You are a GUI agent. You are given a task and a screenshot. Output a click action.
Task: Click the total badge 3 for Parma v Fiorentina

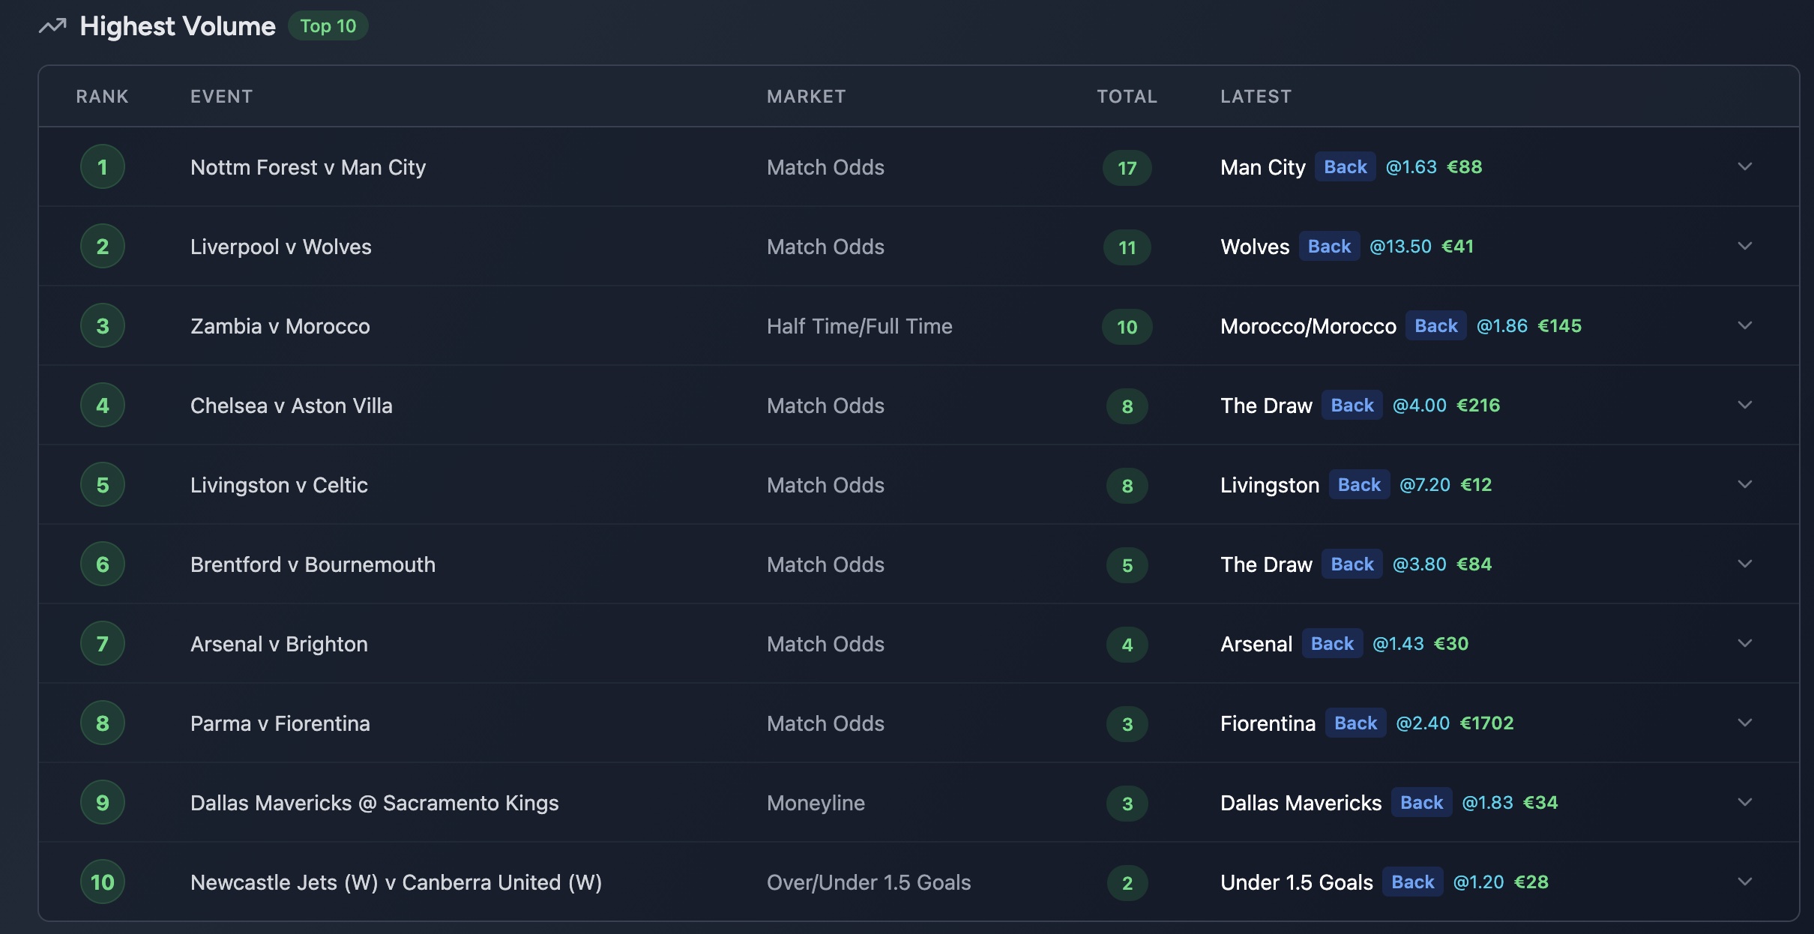click(1127, 723)
